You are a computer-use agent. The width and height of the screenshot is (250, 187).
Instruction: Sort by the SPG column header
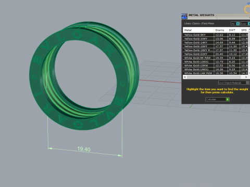click(244, 30)
